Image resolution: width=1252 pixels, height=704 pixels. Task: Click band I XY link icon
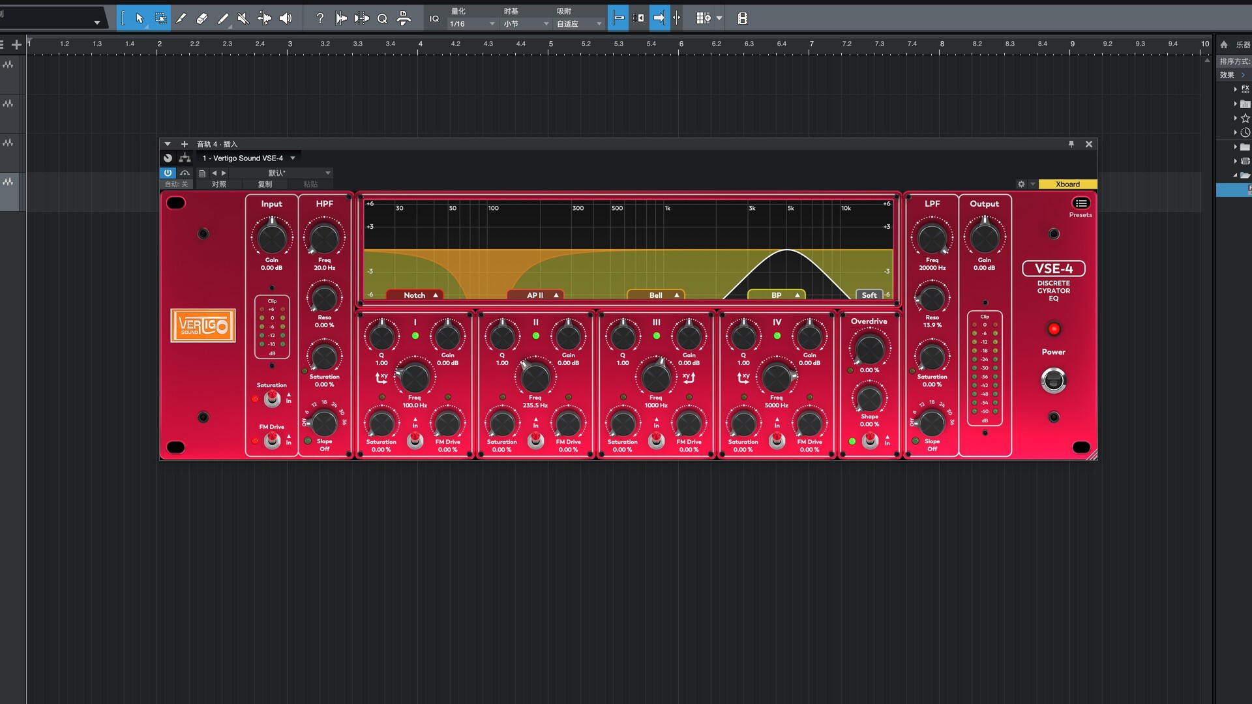[x=381, y=377]
